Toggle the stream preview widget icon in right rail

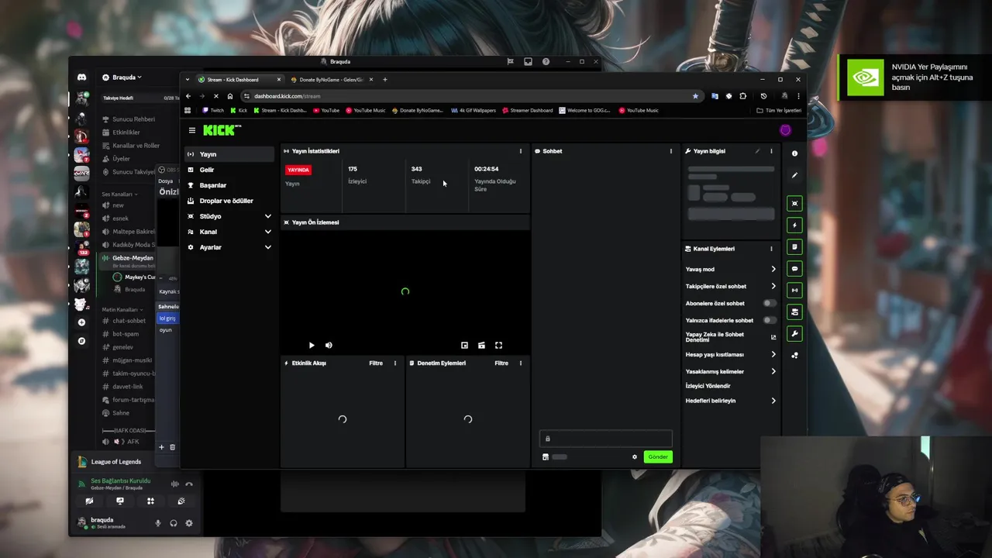(x=794, y=203)
